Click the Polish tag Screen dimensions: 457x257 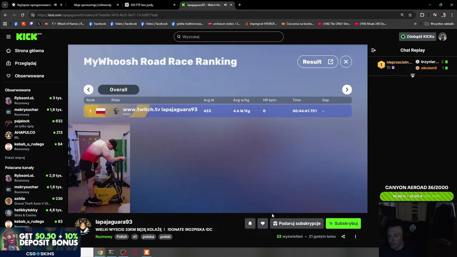(122, 237)
